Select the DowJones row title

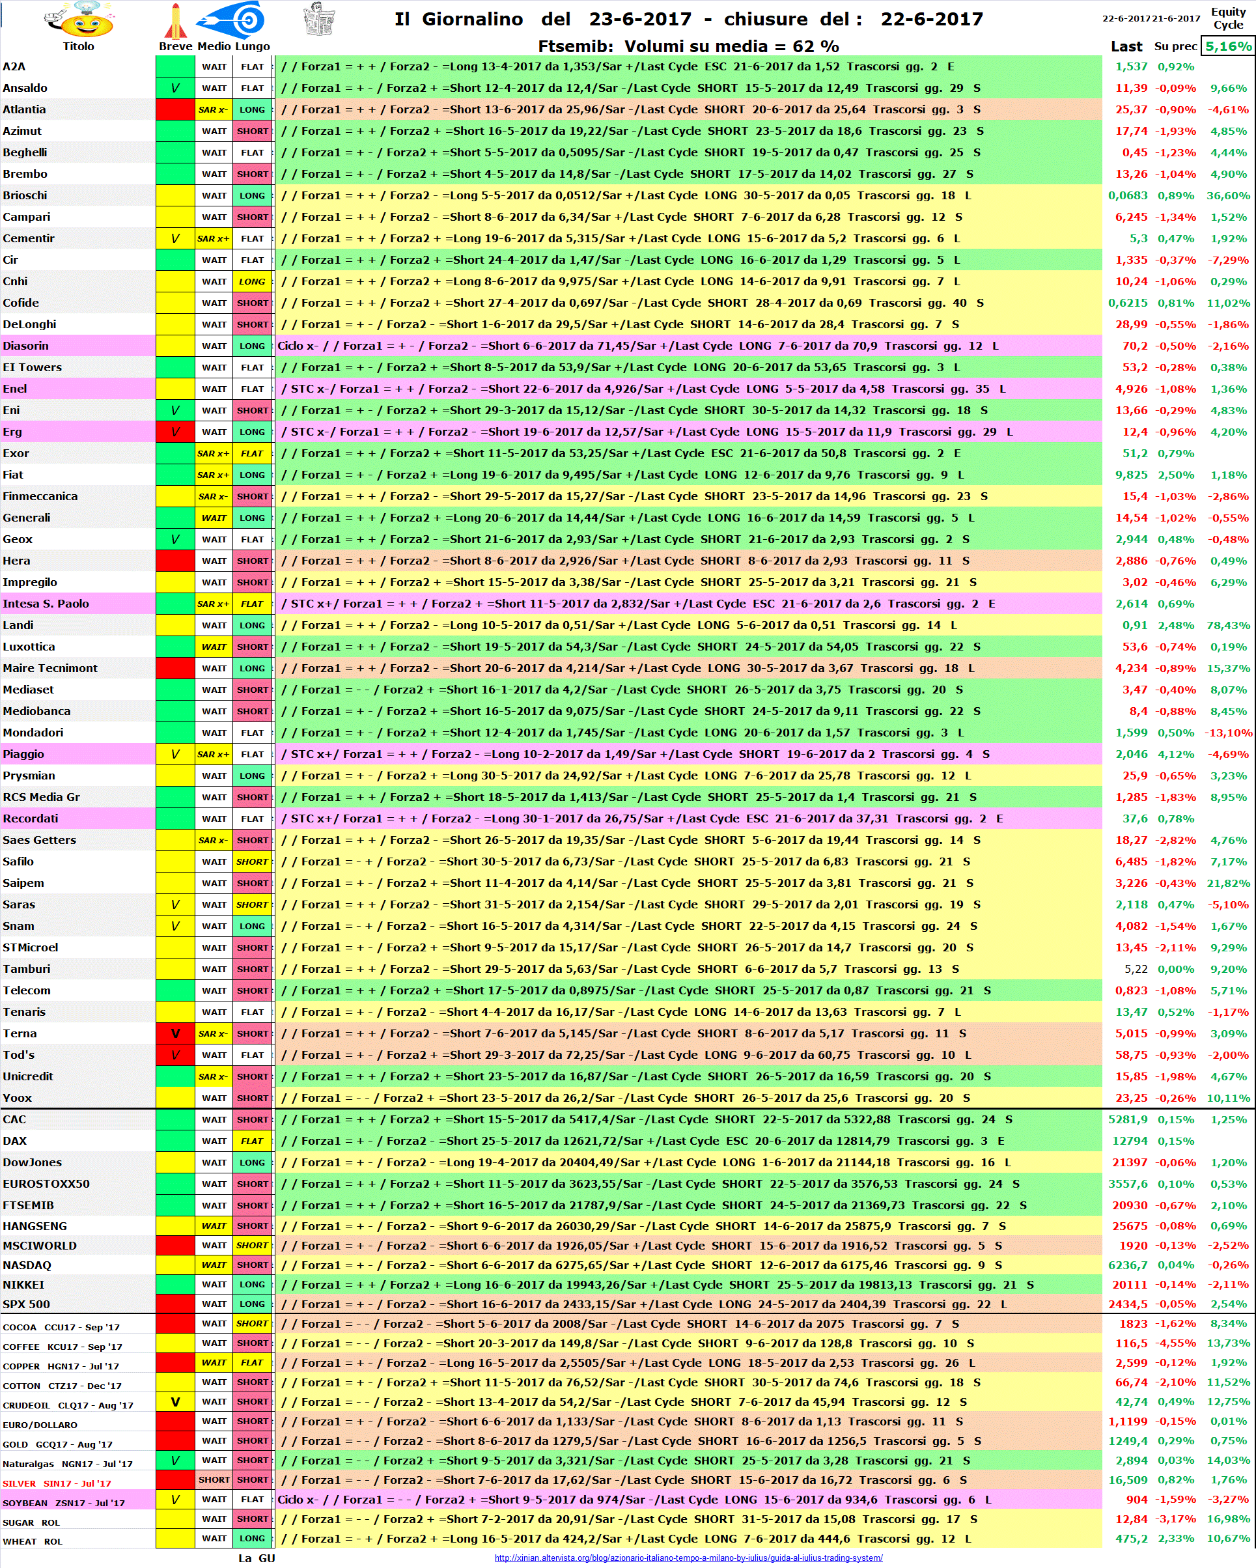coord(32,1162)
